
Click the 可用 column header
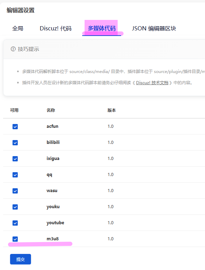pos(14,110)
